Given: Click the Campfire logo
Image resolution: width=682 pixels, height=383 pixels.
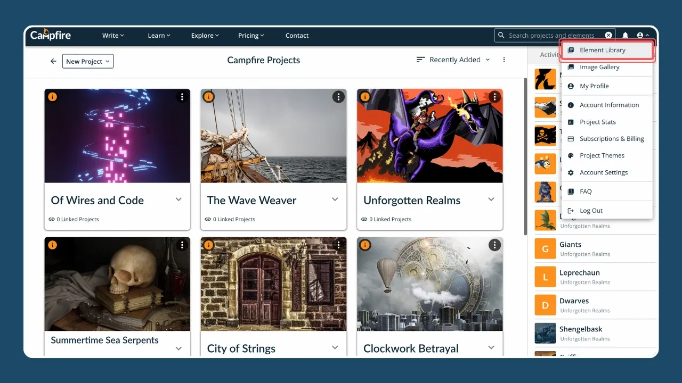Looking at the screenshot, I should [51, 36].
